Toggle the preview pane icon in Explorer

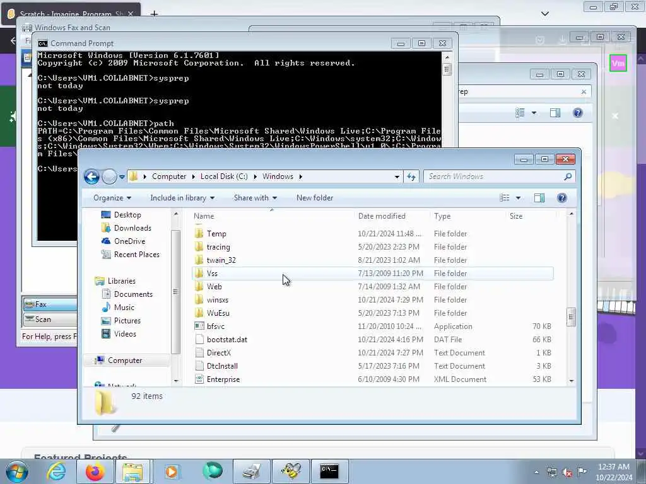pos(539,198)
